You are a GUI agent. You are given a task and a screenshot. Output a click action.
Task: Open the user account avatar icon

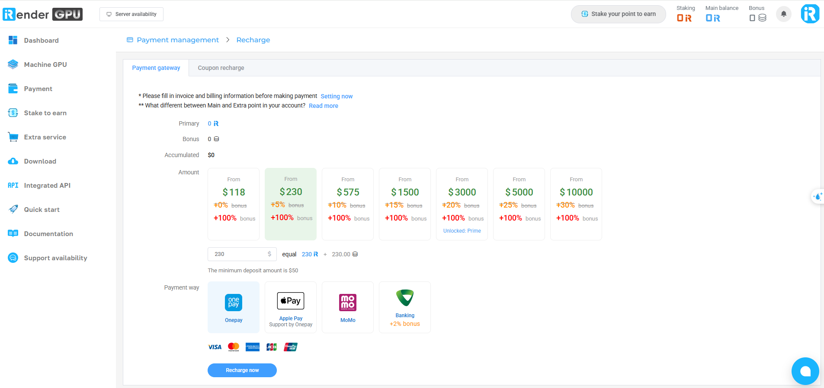click(810, 14)
